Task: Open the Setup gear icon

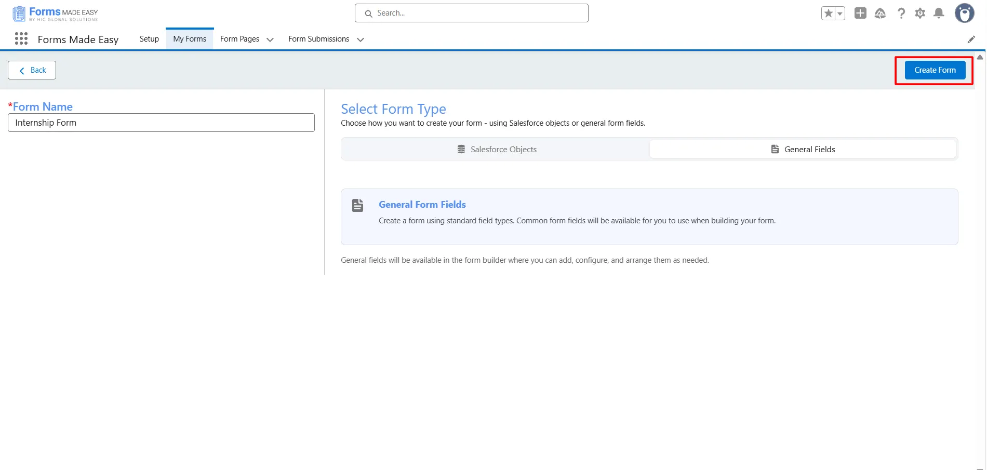Action: click(x=920, y=14)
